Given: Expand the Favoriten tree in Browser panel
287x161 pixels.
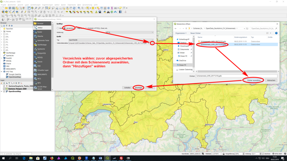Looking at the screenshot, I should click(1, 29).
